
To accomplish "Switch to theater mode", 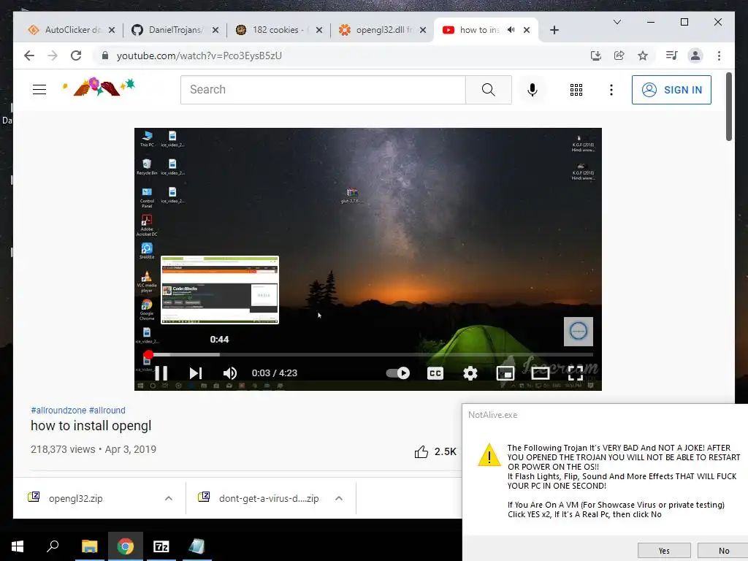I will 540,373.
